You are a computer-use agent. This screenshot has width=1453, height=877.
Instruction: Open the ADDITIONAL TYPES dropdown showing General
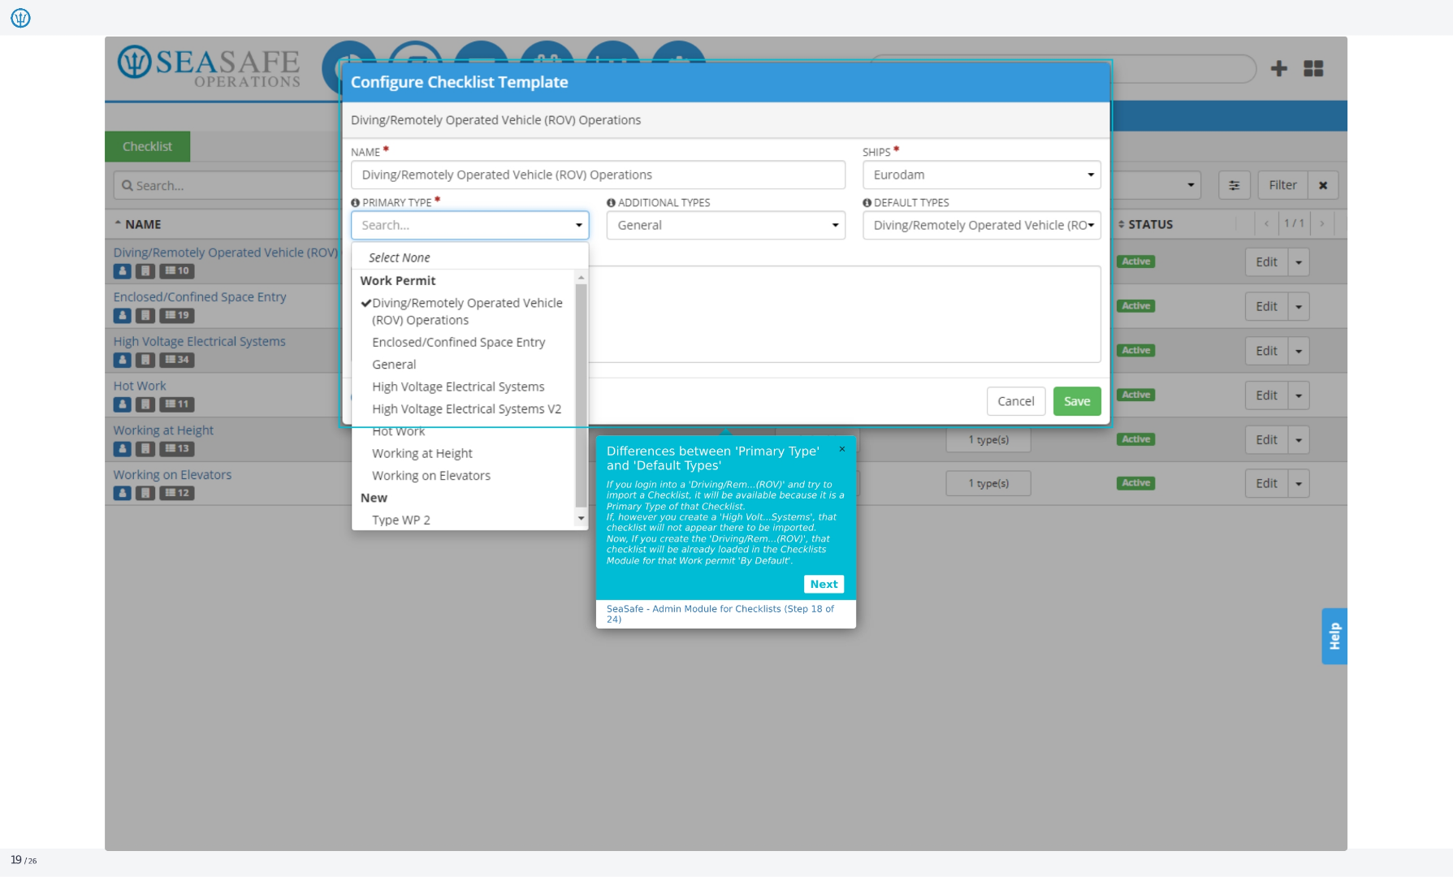(725, 225)
